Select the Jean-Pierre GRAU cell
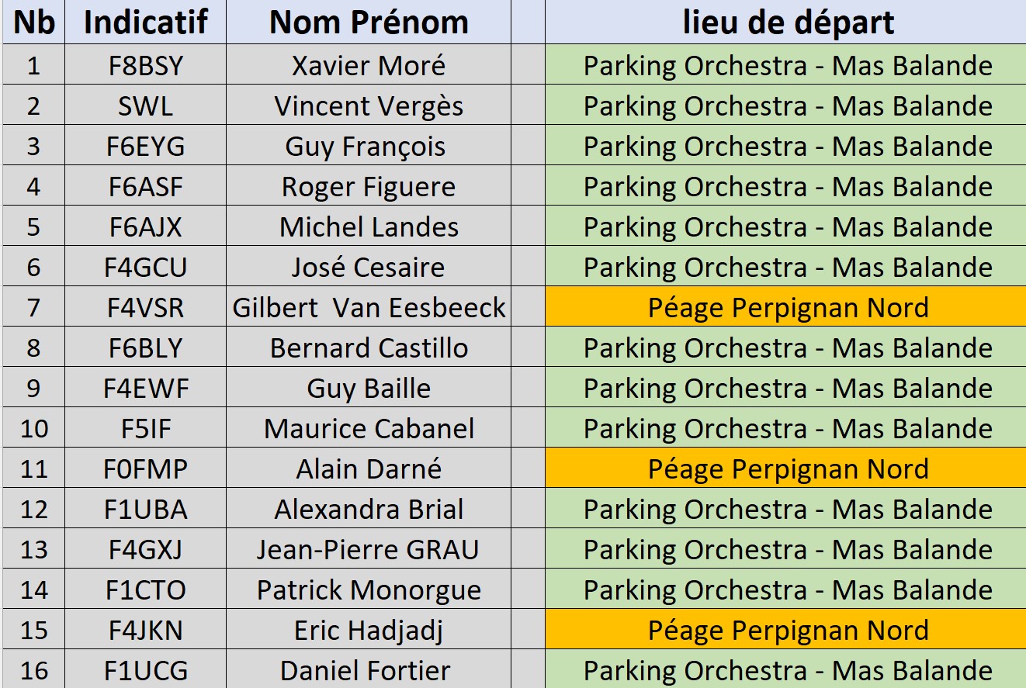 pos(369,549)
